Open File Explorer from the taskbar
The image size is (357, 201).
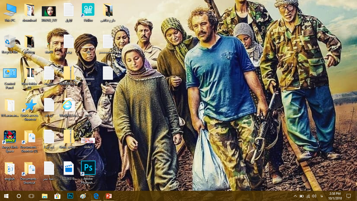45,196
